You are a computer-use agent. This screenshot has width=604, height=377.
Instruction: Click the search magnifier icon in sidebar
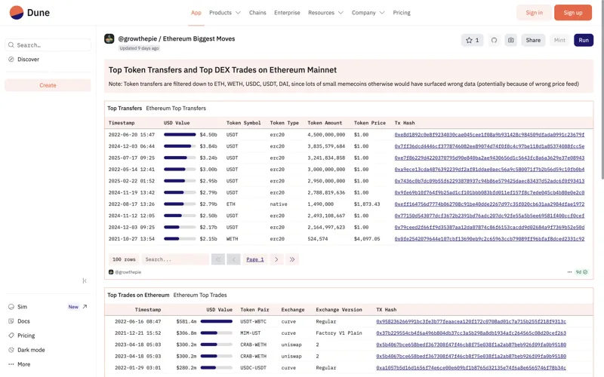click(x=11, y=45)
